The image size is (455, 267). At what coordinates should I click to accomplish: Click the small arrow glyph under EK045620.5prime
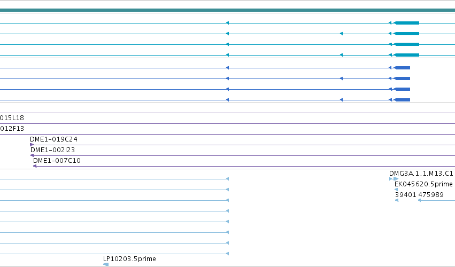point(396,190)
